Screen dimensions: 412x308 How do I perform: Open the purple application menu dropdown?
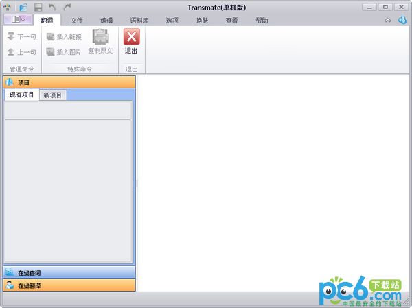18,20
